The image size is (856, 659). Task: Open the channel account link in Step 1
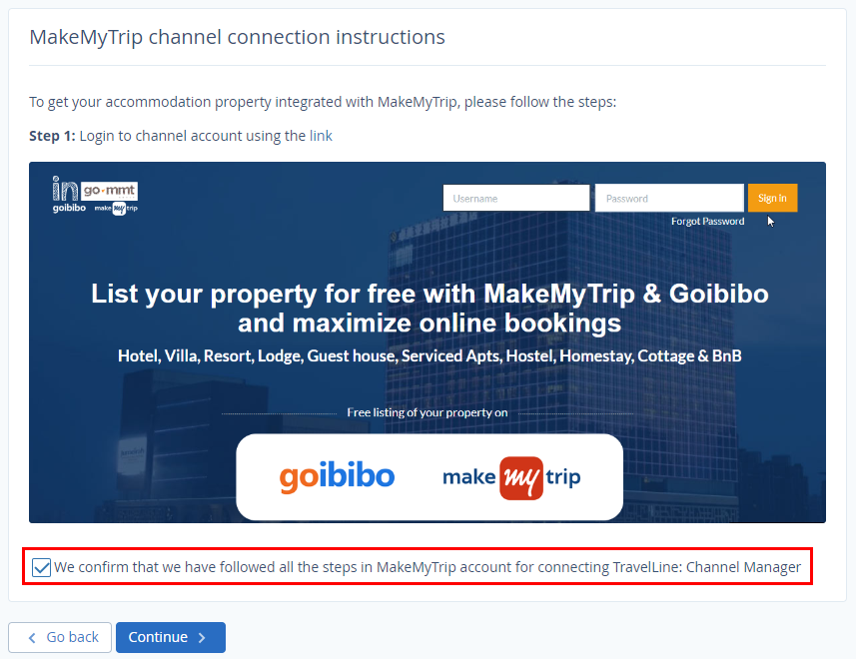pyautogui.click(x=321, y=136)
